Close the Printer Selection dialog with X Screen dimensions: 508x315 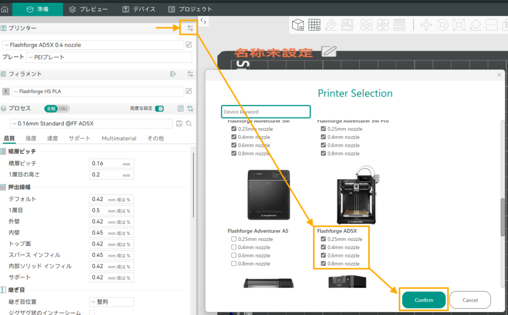(x=499, y=75)
